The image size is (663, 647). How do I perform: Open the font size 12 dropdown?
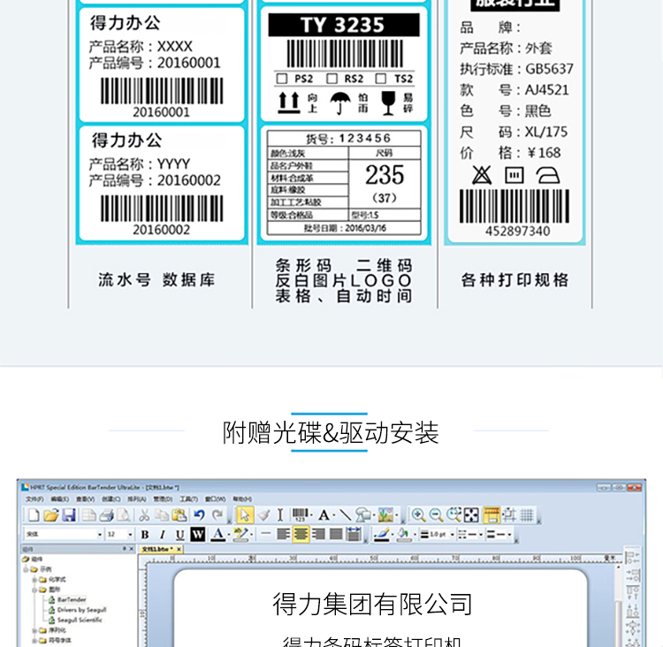[x=130, y=535]
